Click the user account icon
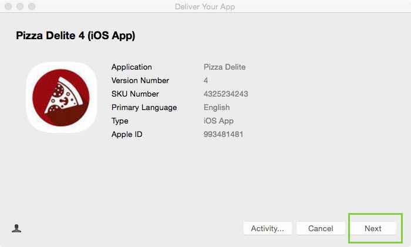This screenshot has width=411, height=247. [16, 228]
